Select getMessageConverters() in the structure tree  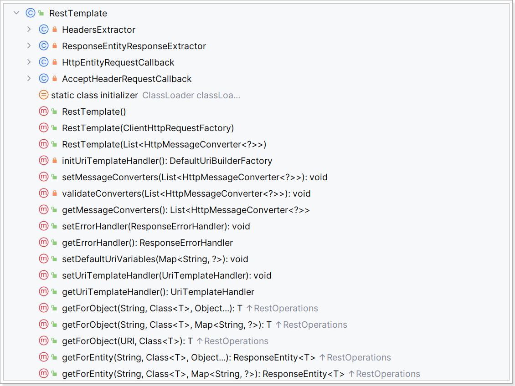point(186,210)
